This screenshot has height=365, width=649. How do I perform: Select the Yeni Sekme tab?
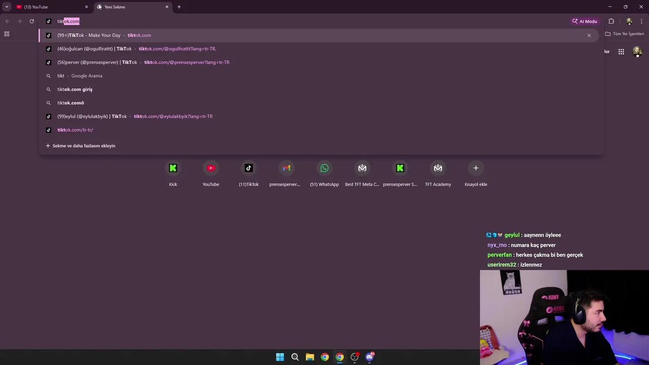[132, 7]
